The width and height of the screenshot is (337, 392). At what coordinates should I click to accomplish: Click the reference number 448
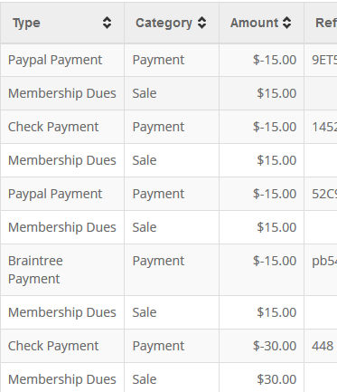[323, 346]
